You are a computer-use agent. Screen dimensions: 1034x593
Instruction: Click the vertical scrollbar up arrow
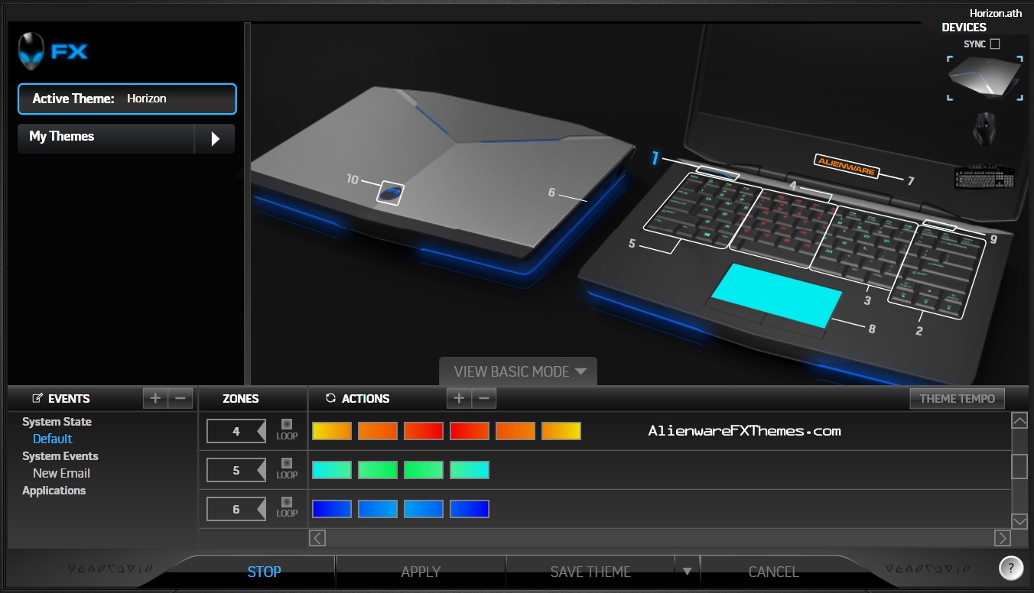pyautogui.click(x=1019, y=420)
